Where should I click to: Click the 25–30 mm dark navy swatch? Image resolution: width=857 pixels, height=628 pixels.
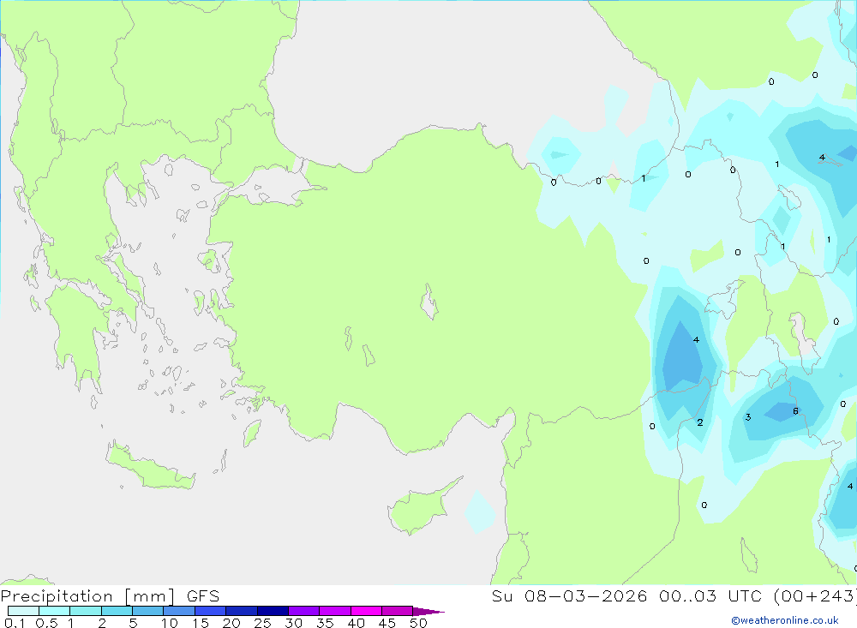[x=273, y=611]
